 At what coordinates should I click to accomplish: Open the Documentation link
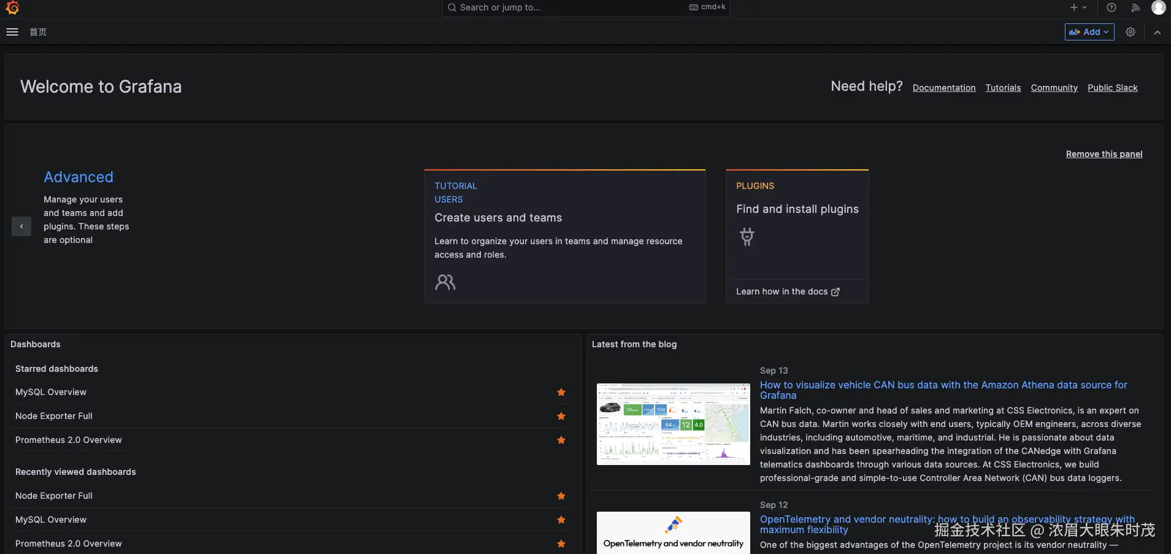[943, 88]
